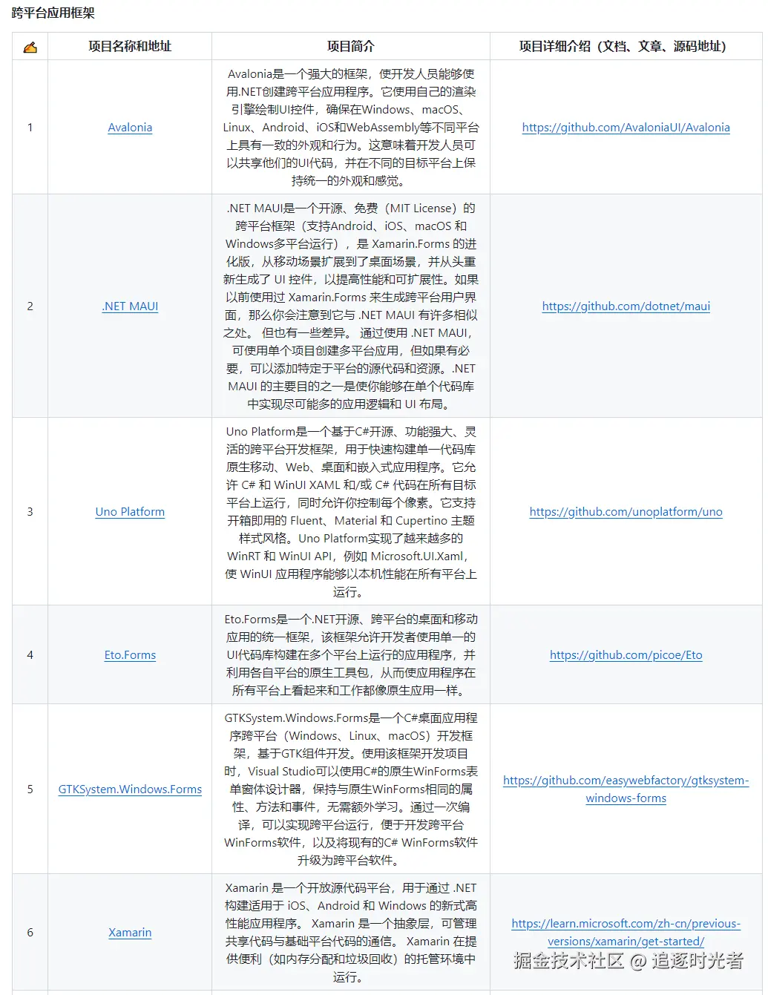
Task: Click the Eto.Forms description paragraph
Action: 351,655
